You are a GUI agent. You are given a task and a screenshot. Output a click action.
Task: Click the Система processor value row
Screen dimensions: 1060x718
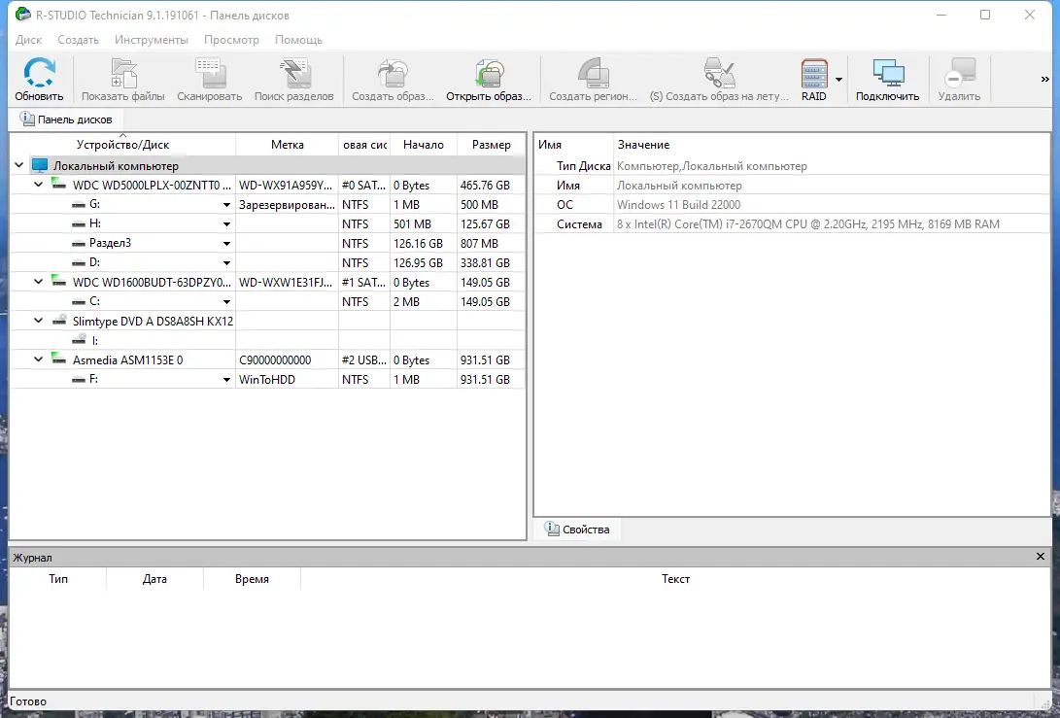(792, 223)
